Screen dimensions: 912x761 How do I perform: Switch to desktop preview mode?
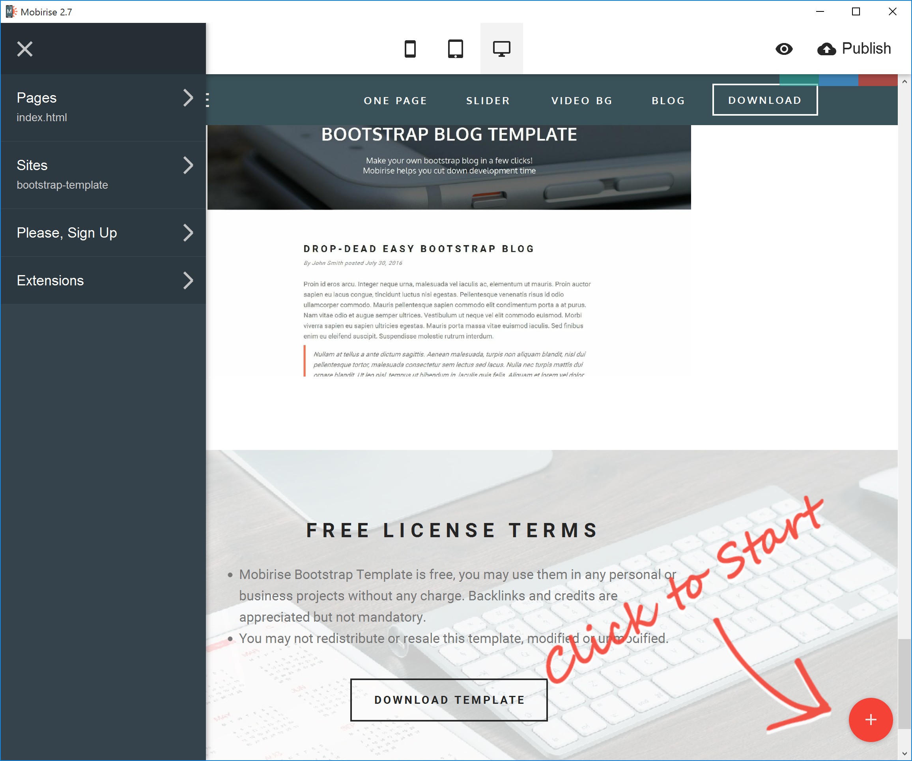[501, 49]
